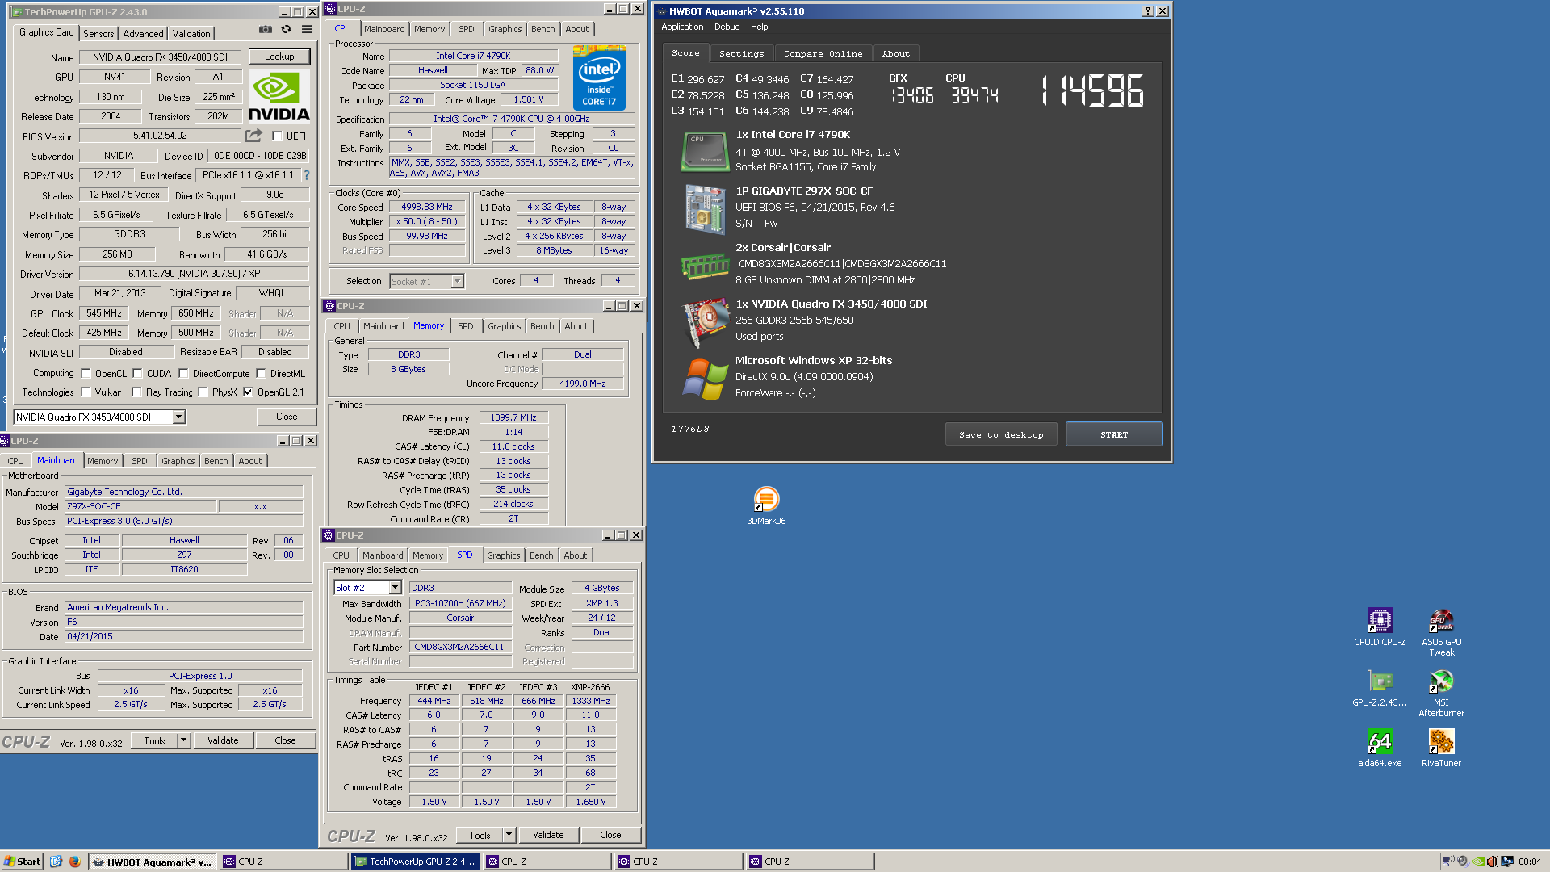
Task: Click the CPU chip icon in Aquamark
Action: (705, 152)
